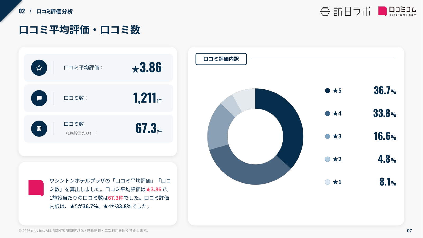Screen dimensions: 423x238
Task: Click the 口コミ評価内訳 label box
Action: 221,59
